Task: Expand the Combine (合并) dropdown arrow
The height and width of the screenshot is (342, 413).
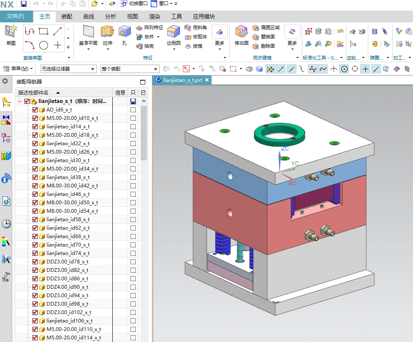Action: [x=158, y=37]
